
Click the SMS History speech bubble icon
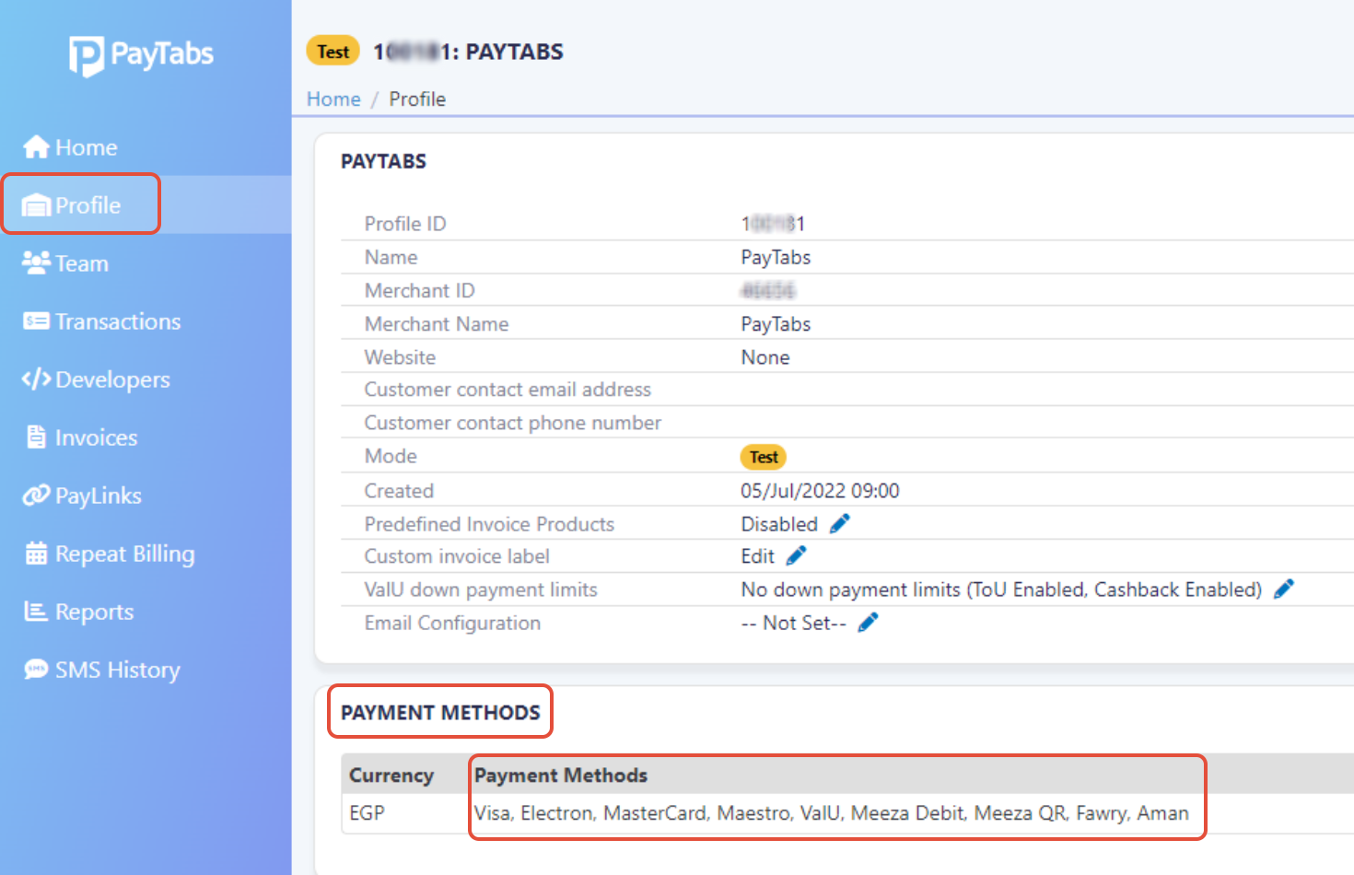[36, 669]
